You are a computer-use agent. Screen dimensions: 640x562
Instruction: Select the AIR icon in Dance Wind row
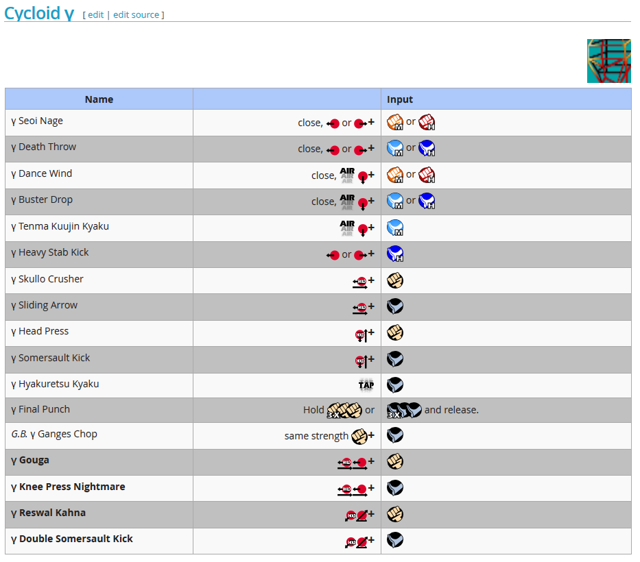(x=347, y=175)
